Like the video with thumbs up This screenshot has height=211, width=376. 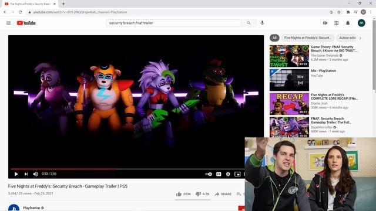183,194
